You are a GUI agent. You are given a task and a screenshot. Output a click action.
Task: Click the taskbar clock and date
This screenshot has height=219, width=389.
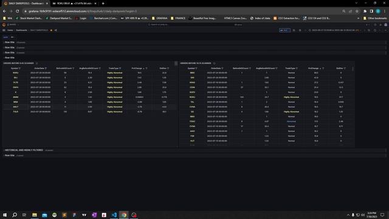[x=371, y=215]
